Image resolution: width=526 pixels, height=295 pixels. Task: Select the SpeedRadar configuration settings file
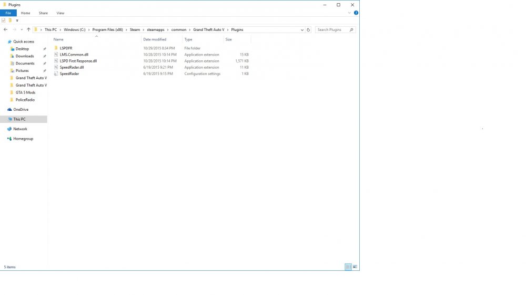69,73
